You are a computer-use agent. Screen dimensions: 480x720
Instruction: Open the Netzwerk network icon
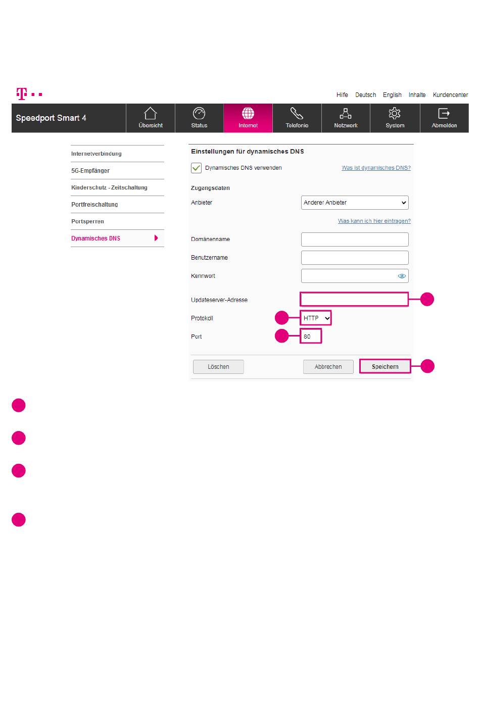[346, 114]
